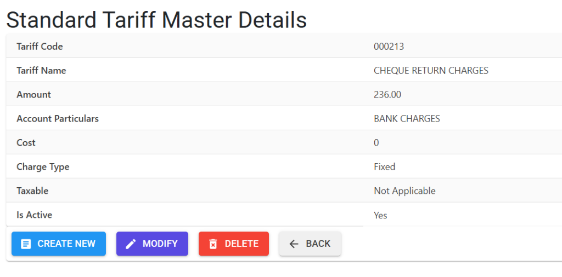Click the Taxable value Not Applicable
Viewport: 562px width, 277px height.
(x=404, y=191)
